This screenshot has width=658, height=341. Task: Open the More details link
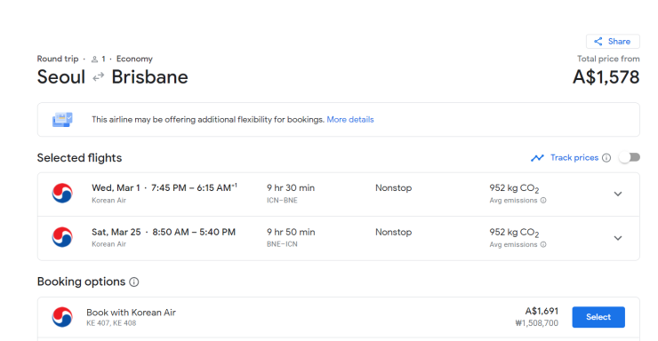(350, 119)
